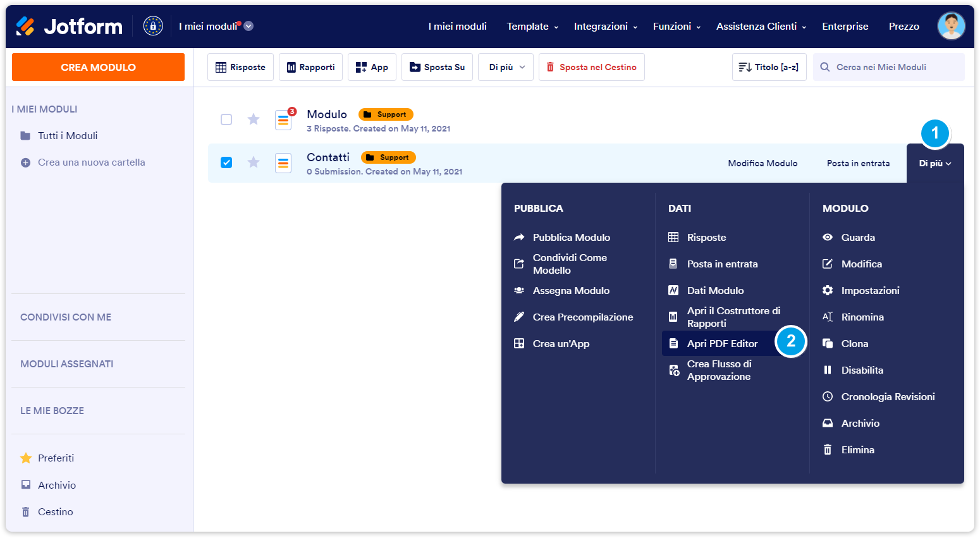Click the Jotform logo

[69, 26]
